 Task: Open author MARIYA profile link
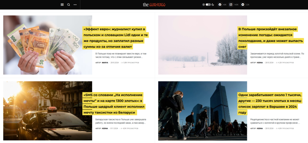105,62
